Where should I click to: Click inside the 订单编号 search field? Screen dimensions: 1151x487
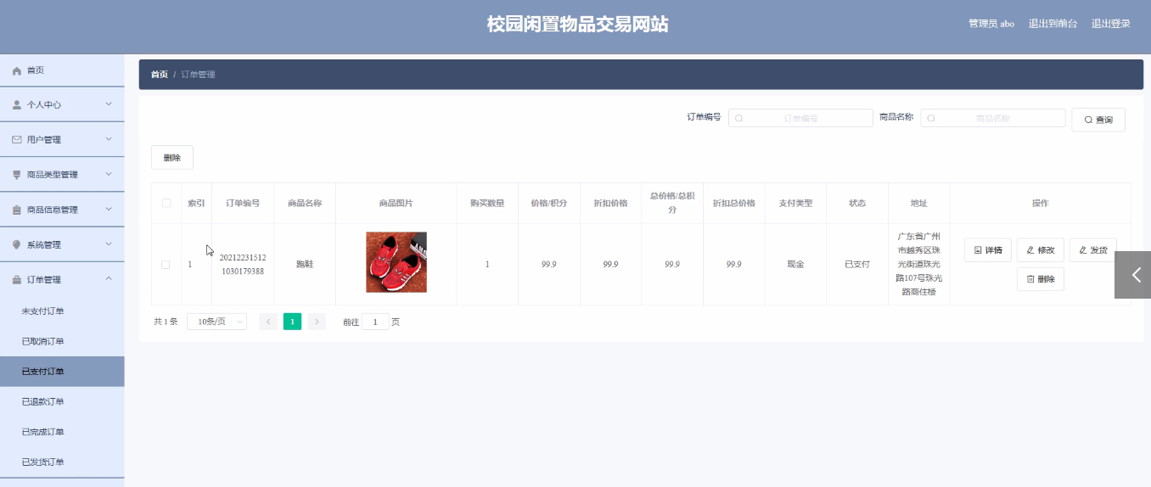click(800, 119)
